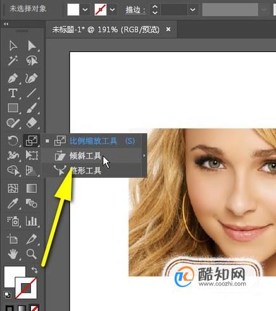The height and width of the screenshot is (311, 276).
Task: Swap fill and stroke colors arrow
Action: 35,270
